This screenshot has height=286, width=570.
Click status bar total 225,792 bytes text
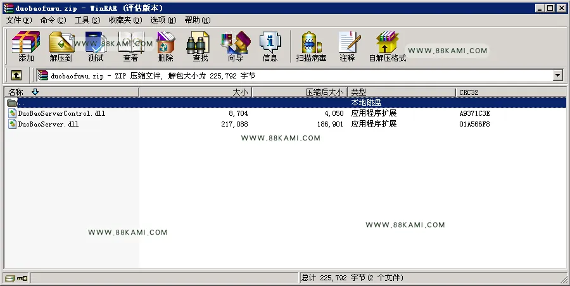pos(352,278)
